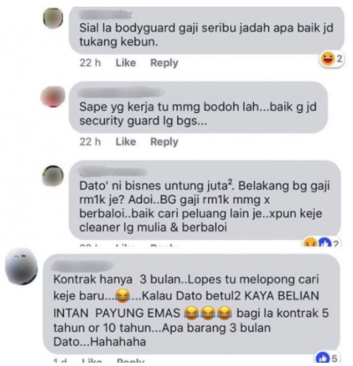Click thumbs-up reaction icon on cleaner comment
The height and width of the screenshot is (366, 353).
tap(325, 243)
